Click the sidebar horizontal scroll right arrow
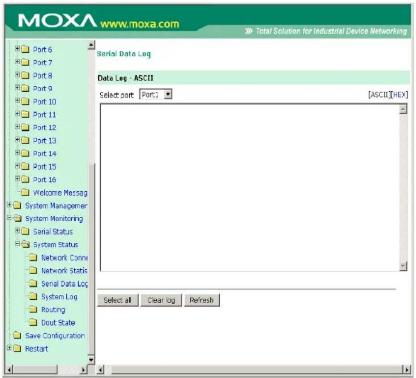Screen dimensions: 416x378 tap(84, 369)
